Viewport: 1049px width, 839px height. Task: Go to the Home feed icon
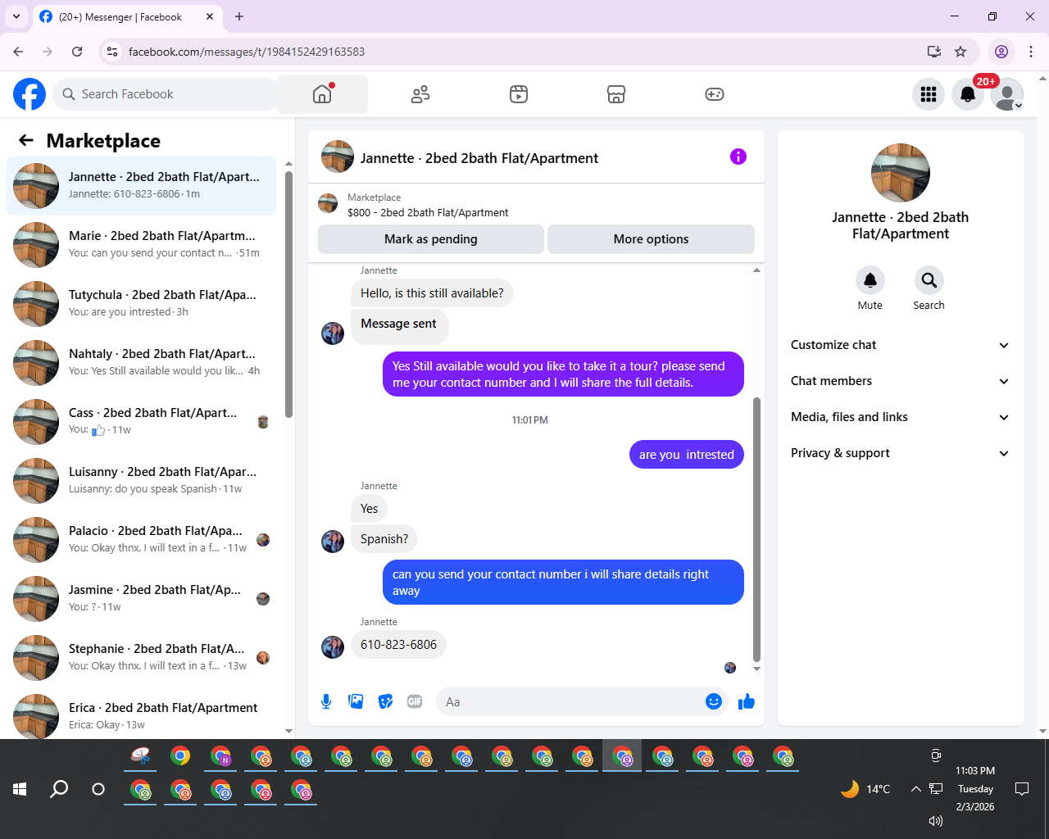pos(323,94)
